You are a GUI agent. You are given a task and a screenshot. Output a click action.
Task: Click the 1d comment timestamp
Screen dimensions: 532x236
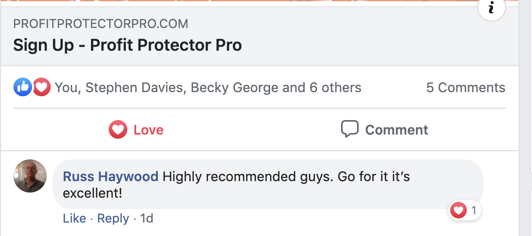(146, 218)
